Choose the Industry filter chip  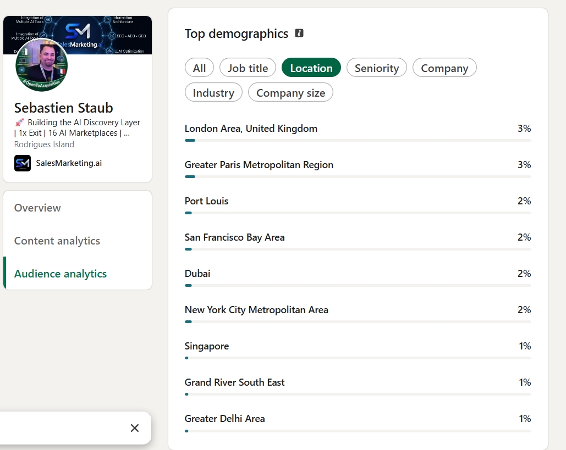coord(213,92)
